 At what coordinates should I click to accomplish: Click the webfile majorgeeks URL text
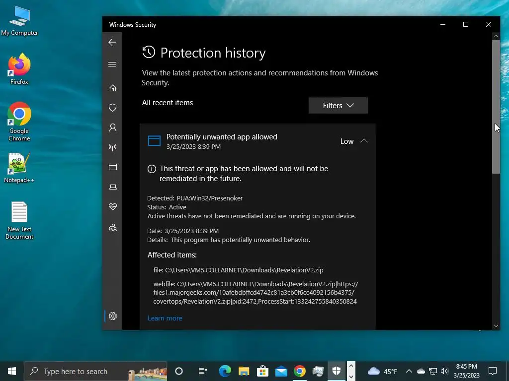pos(255,293)
